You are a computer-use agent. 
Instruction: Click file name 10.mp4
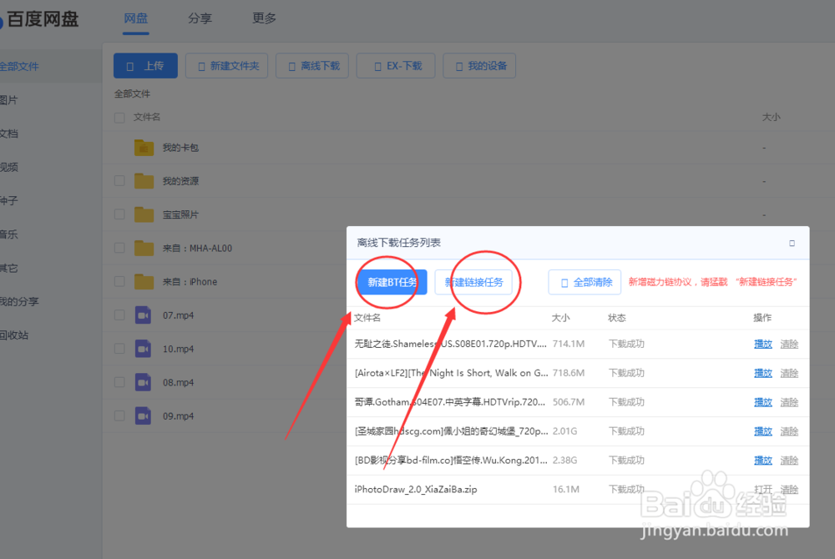click(x=179, y=349)
